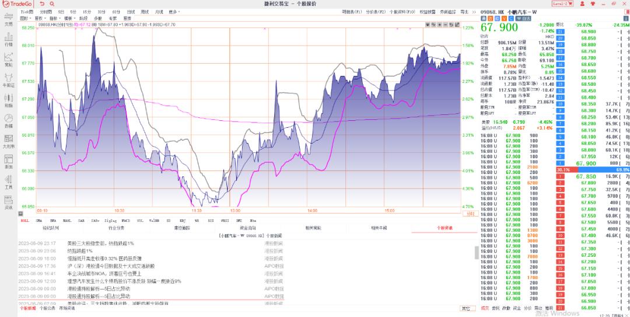This screenshot has width=630, height=317.
Task: Open the 图形 dropdown menu
Action: tap(24, 18)
